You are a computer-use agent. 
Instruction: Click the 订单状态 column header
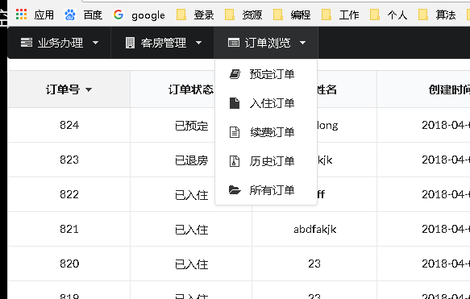pos(191,89)
